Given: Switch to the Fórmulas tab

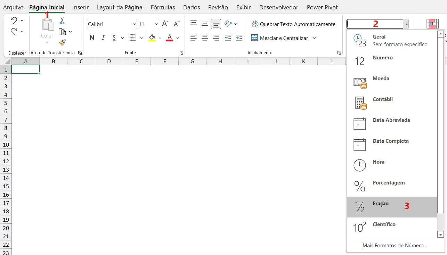Looking at the screenshot, I should [x=163, y=7].
